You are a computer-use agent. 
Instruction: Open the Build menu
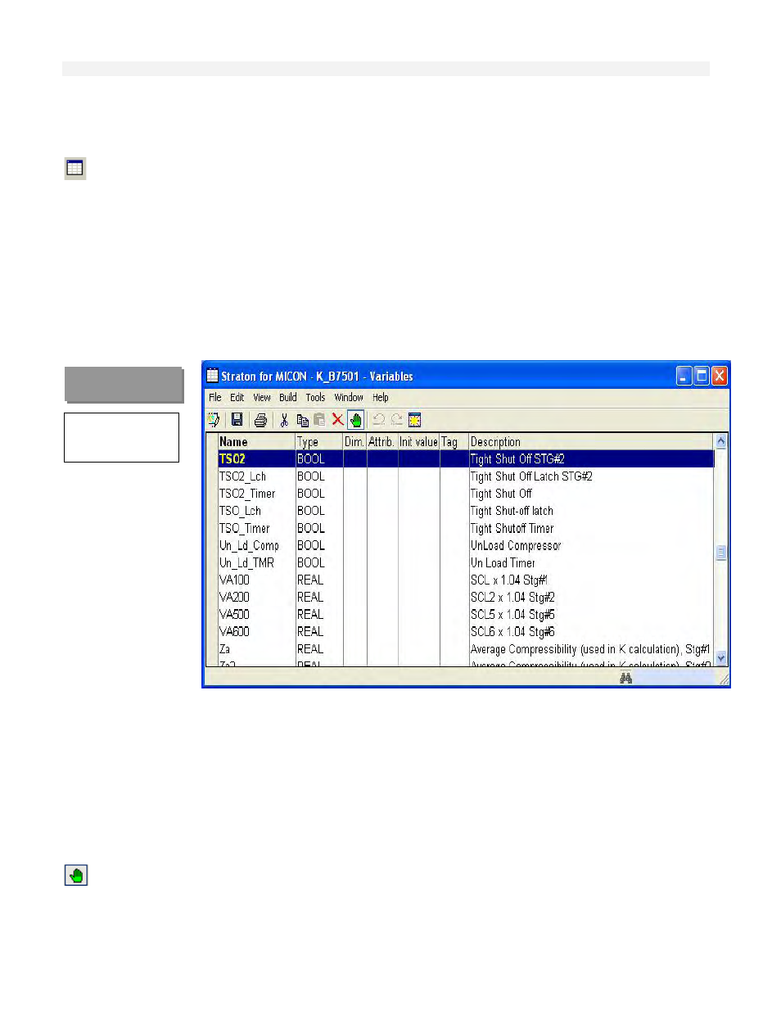(287, 397)
